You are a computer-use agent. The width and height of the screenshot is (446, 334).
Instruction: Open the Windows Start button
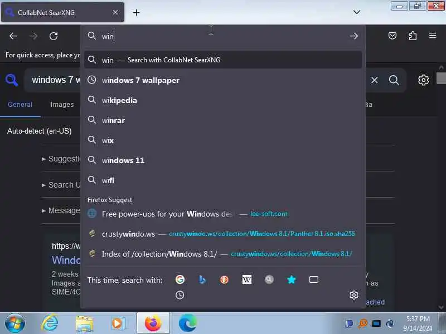pyautogui.click(x=15, y=323)
